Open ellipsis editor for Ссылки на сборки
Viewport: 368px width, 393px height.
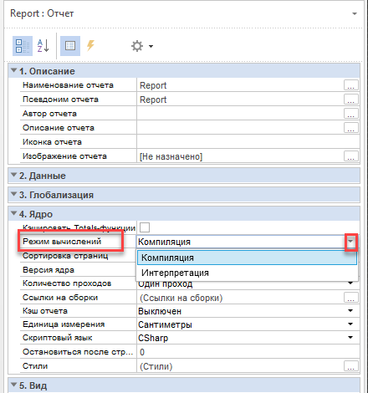[x=350, y=298]
